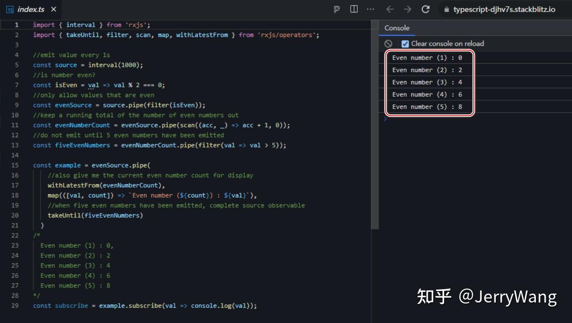Go back in the preview browser
This screenshot has width=572, height=323.
(x=390, y=9)
